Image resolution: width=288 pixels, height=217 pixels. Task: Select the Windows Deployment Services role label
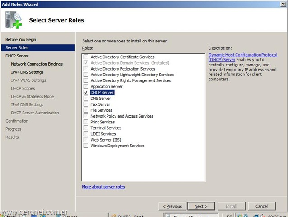click(x=117, y=146)
